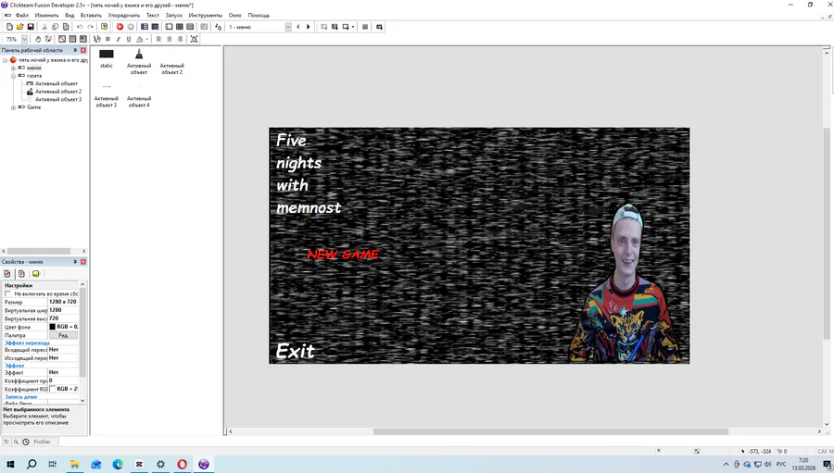This screenshot has width=834, height=473.
Task: Click align left icon
Action: 158,39
